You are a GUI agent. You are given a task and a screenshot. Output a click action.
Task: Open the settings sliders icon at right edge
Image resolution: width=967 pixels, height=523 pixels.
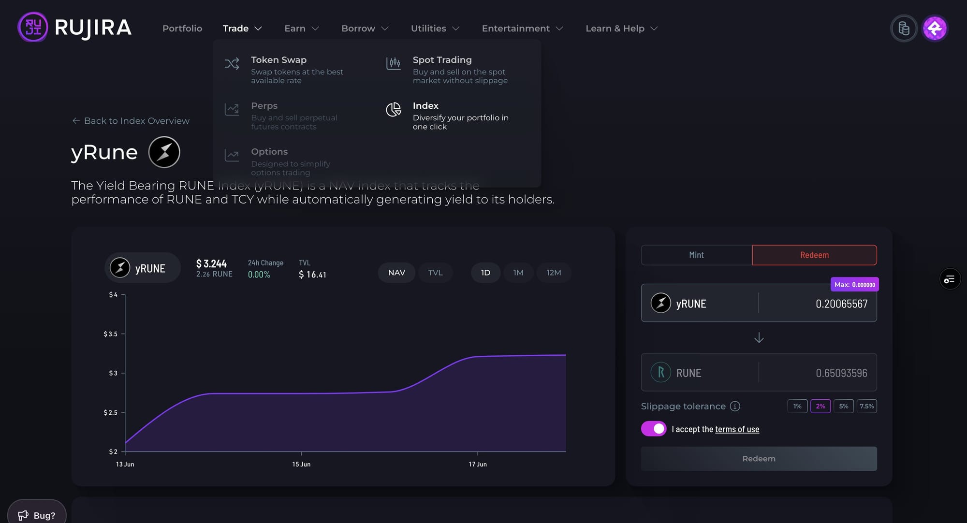pos(950,279)
